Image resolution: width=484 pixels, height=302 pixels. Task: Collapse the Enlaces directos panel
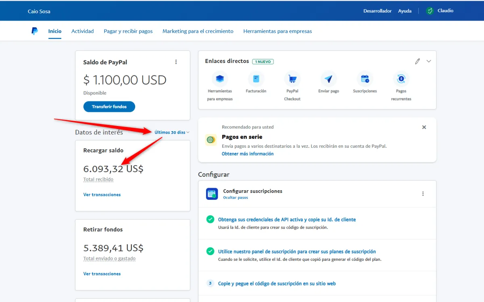click(x=429, y=61)
